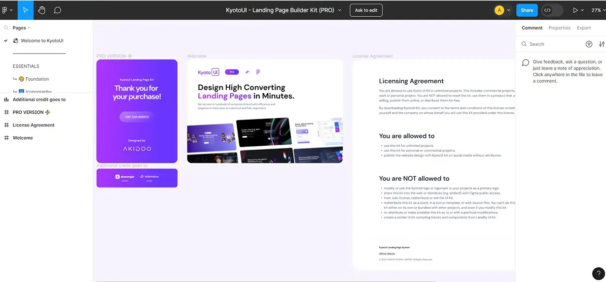Select the Welcome frame label on canvas

pyautogui.click(x=197, y=56)
